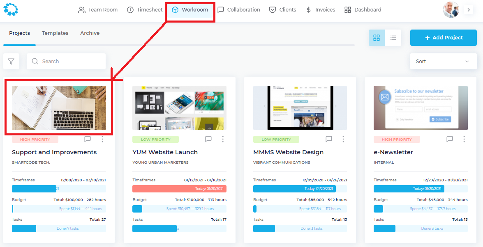Open three-dot menu on e-Newsletter card
Image resolution: width=483 pixels, height=247 pixels.
tap(464, 139)
